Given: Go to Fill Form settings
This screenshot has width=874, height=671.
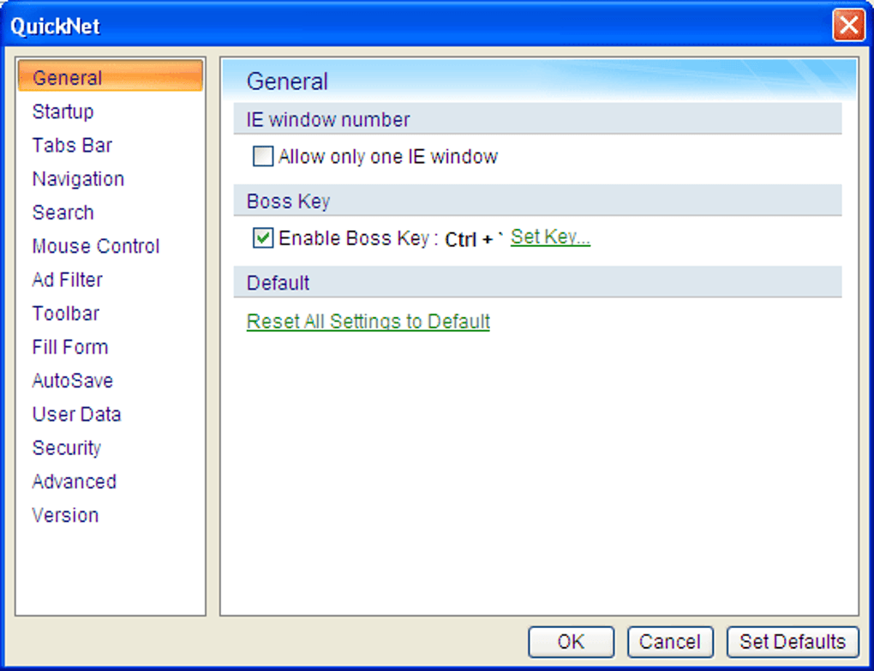Looking at the screenshot, I should [x=70, y=347].
